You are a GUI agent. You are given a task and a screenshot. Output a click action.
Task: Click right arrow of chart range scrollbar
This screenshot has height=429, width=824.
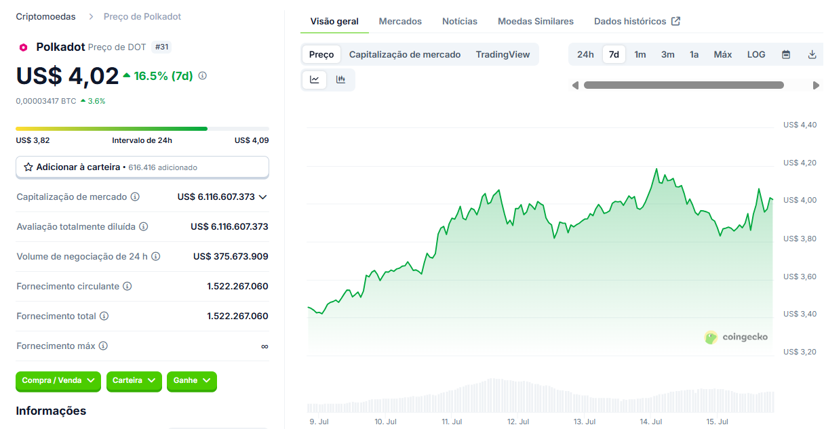click(x=816, y=85)
